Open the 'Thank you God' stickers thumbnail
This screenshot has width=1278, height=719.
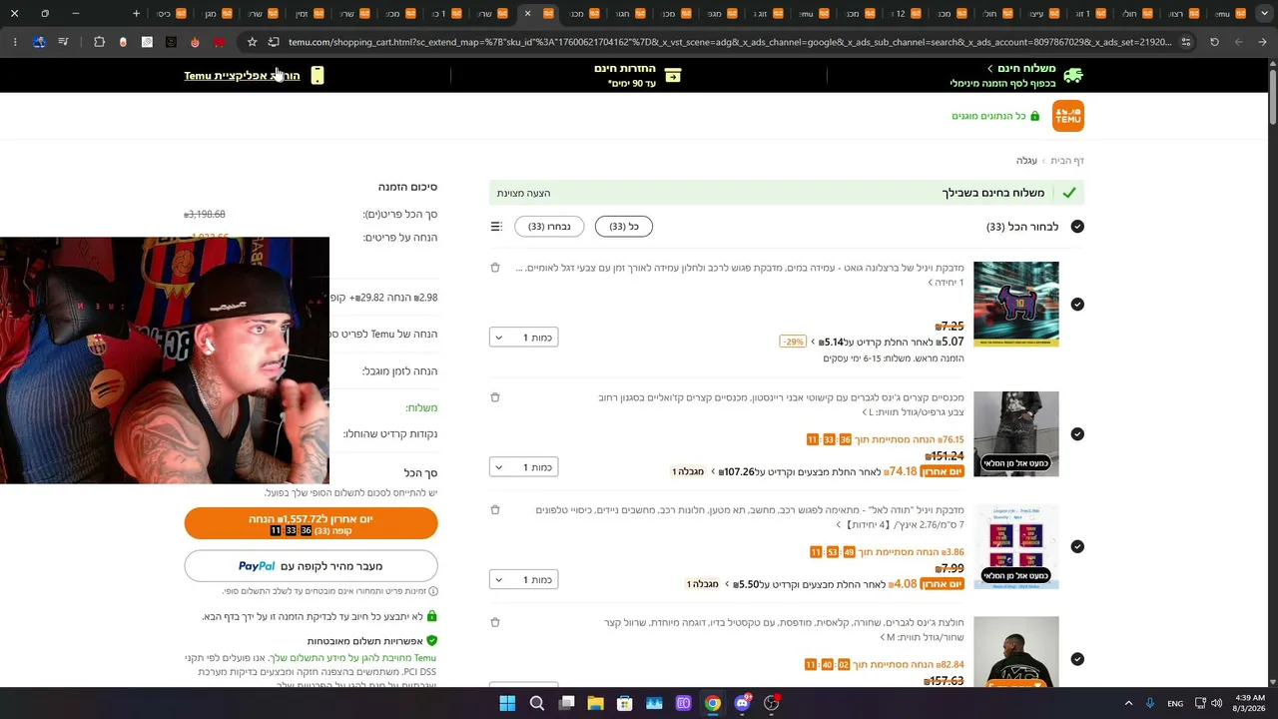pyautogui.click(x=1016, y=547)
